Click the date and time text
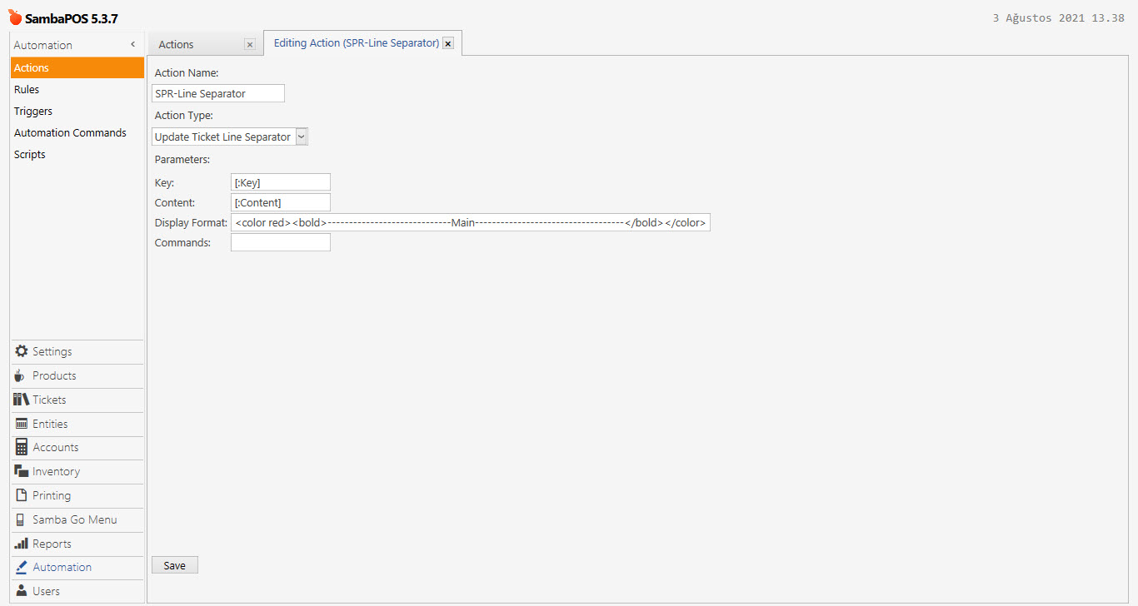The image size is (1138, 606). tap(1058, 18)
